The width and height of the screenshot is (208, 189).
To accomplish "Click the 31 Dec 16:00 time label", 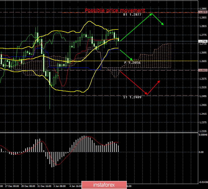I will click(44, 186).
